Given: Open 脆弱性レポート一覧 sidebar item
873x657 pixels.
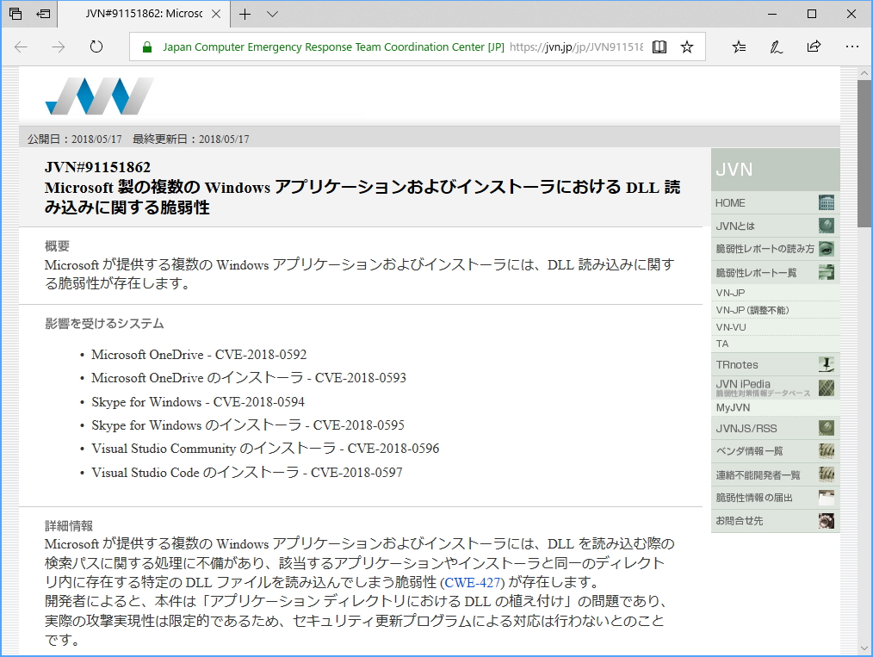Looking at the screenshot, I should pyautogui.click(x=775, y=272).
